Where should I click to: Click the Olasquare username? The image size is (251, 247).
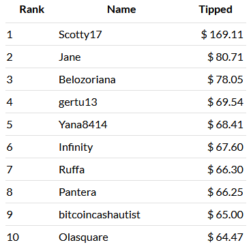coord(83,237)
